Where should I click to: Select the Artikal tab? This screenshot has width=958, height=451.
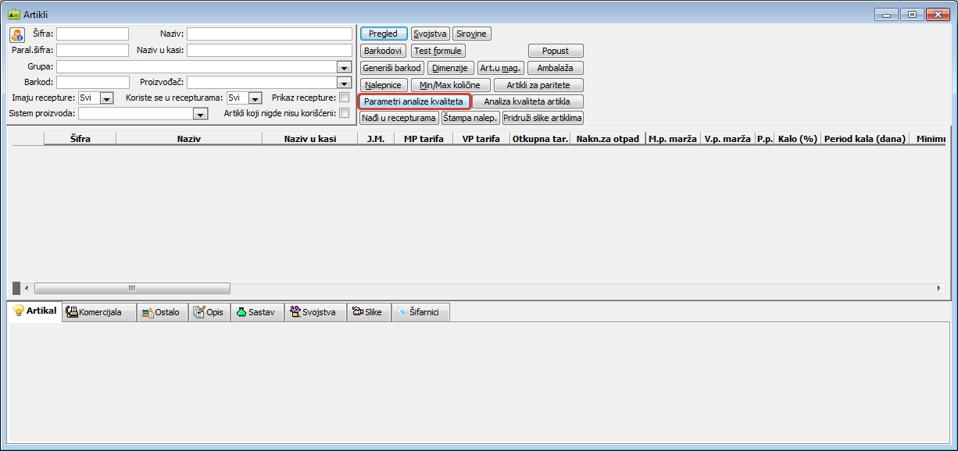point(34,311)
